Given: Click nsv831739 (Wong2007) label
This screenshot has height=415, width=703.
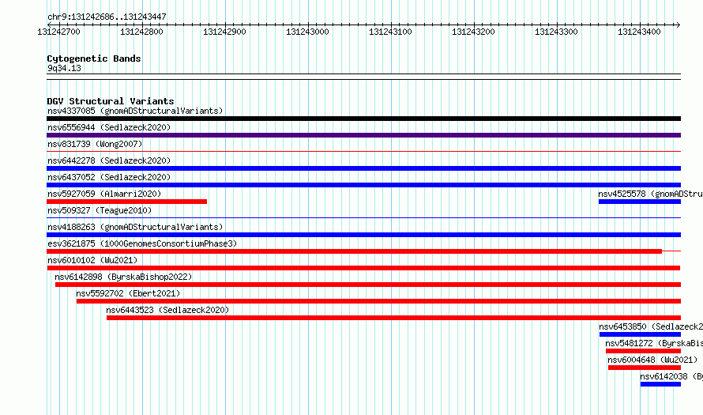Looking at the screenshot, I should [x=95, y=144].
